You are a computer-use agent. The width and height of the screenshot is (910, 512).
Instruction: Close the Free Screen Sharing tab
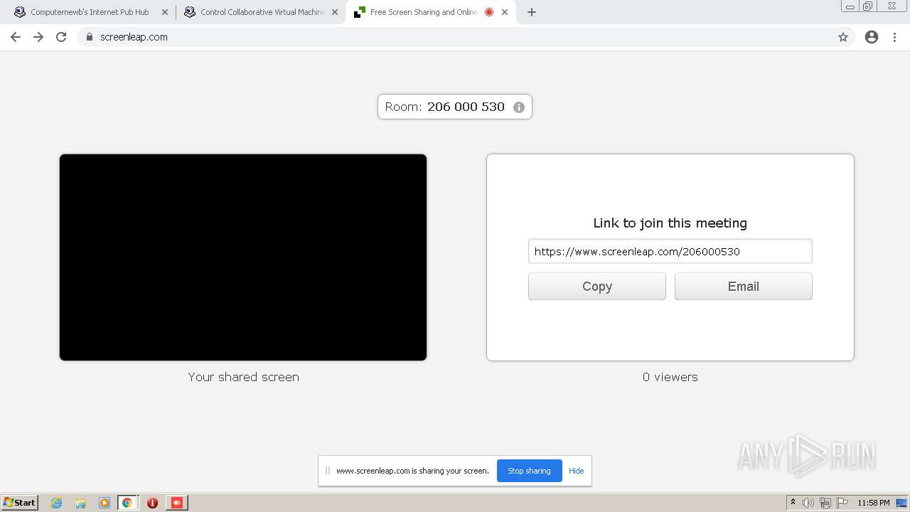click(x=505, y=12)
